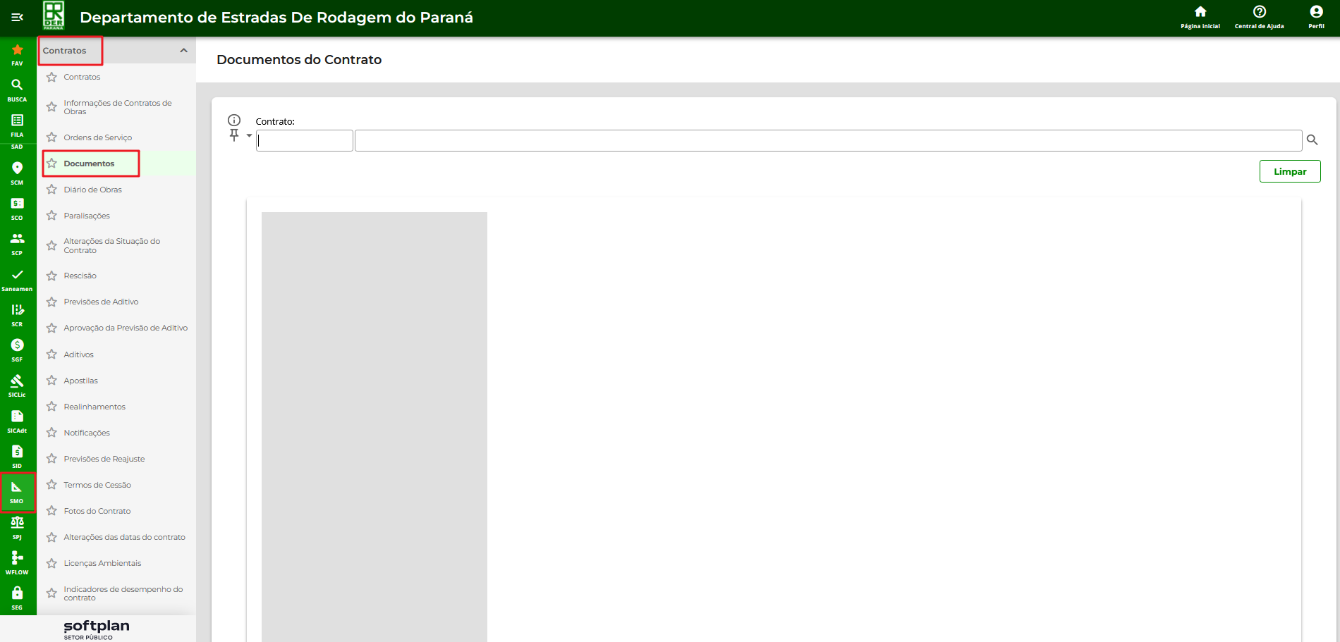Screen dimensions: 1340x642
Task: Select the SGF dollar sign module icon
Action: point(17,350)
